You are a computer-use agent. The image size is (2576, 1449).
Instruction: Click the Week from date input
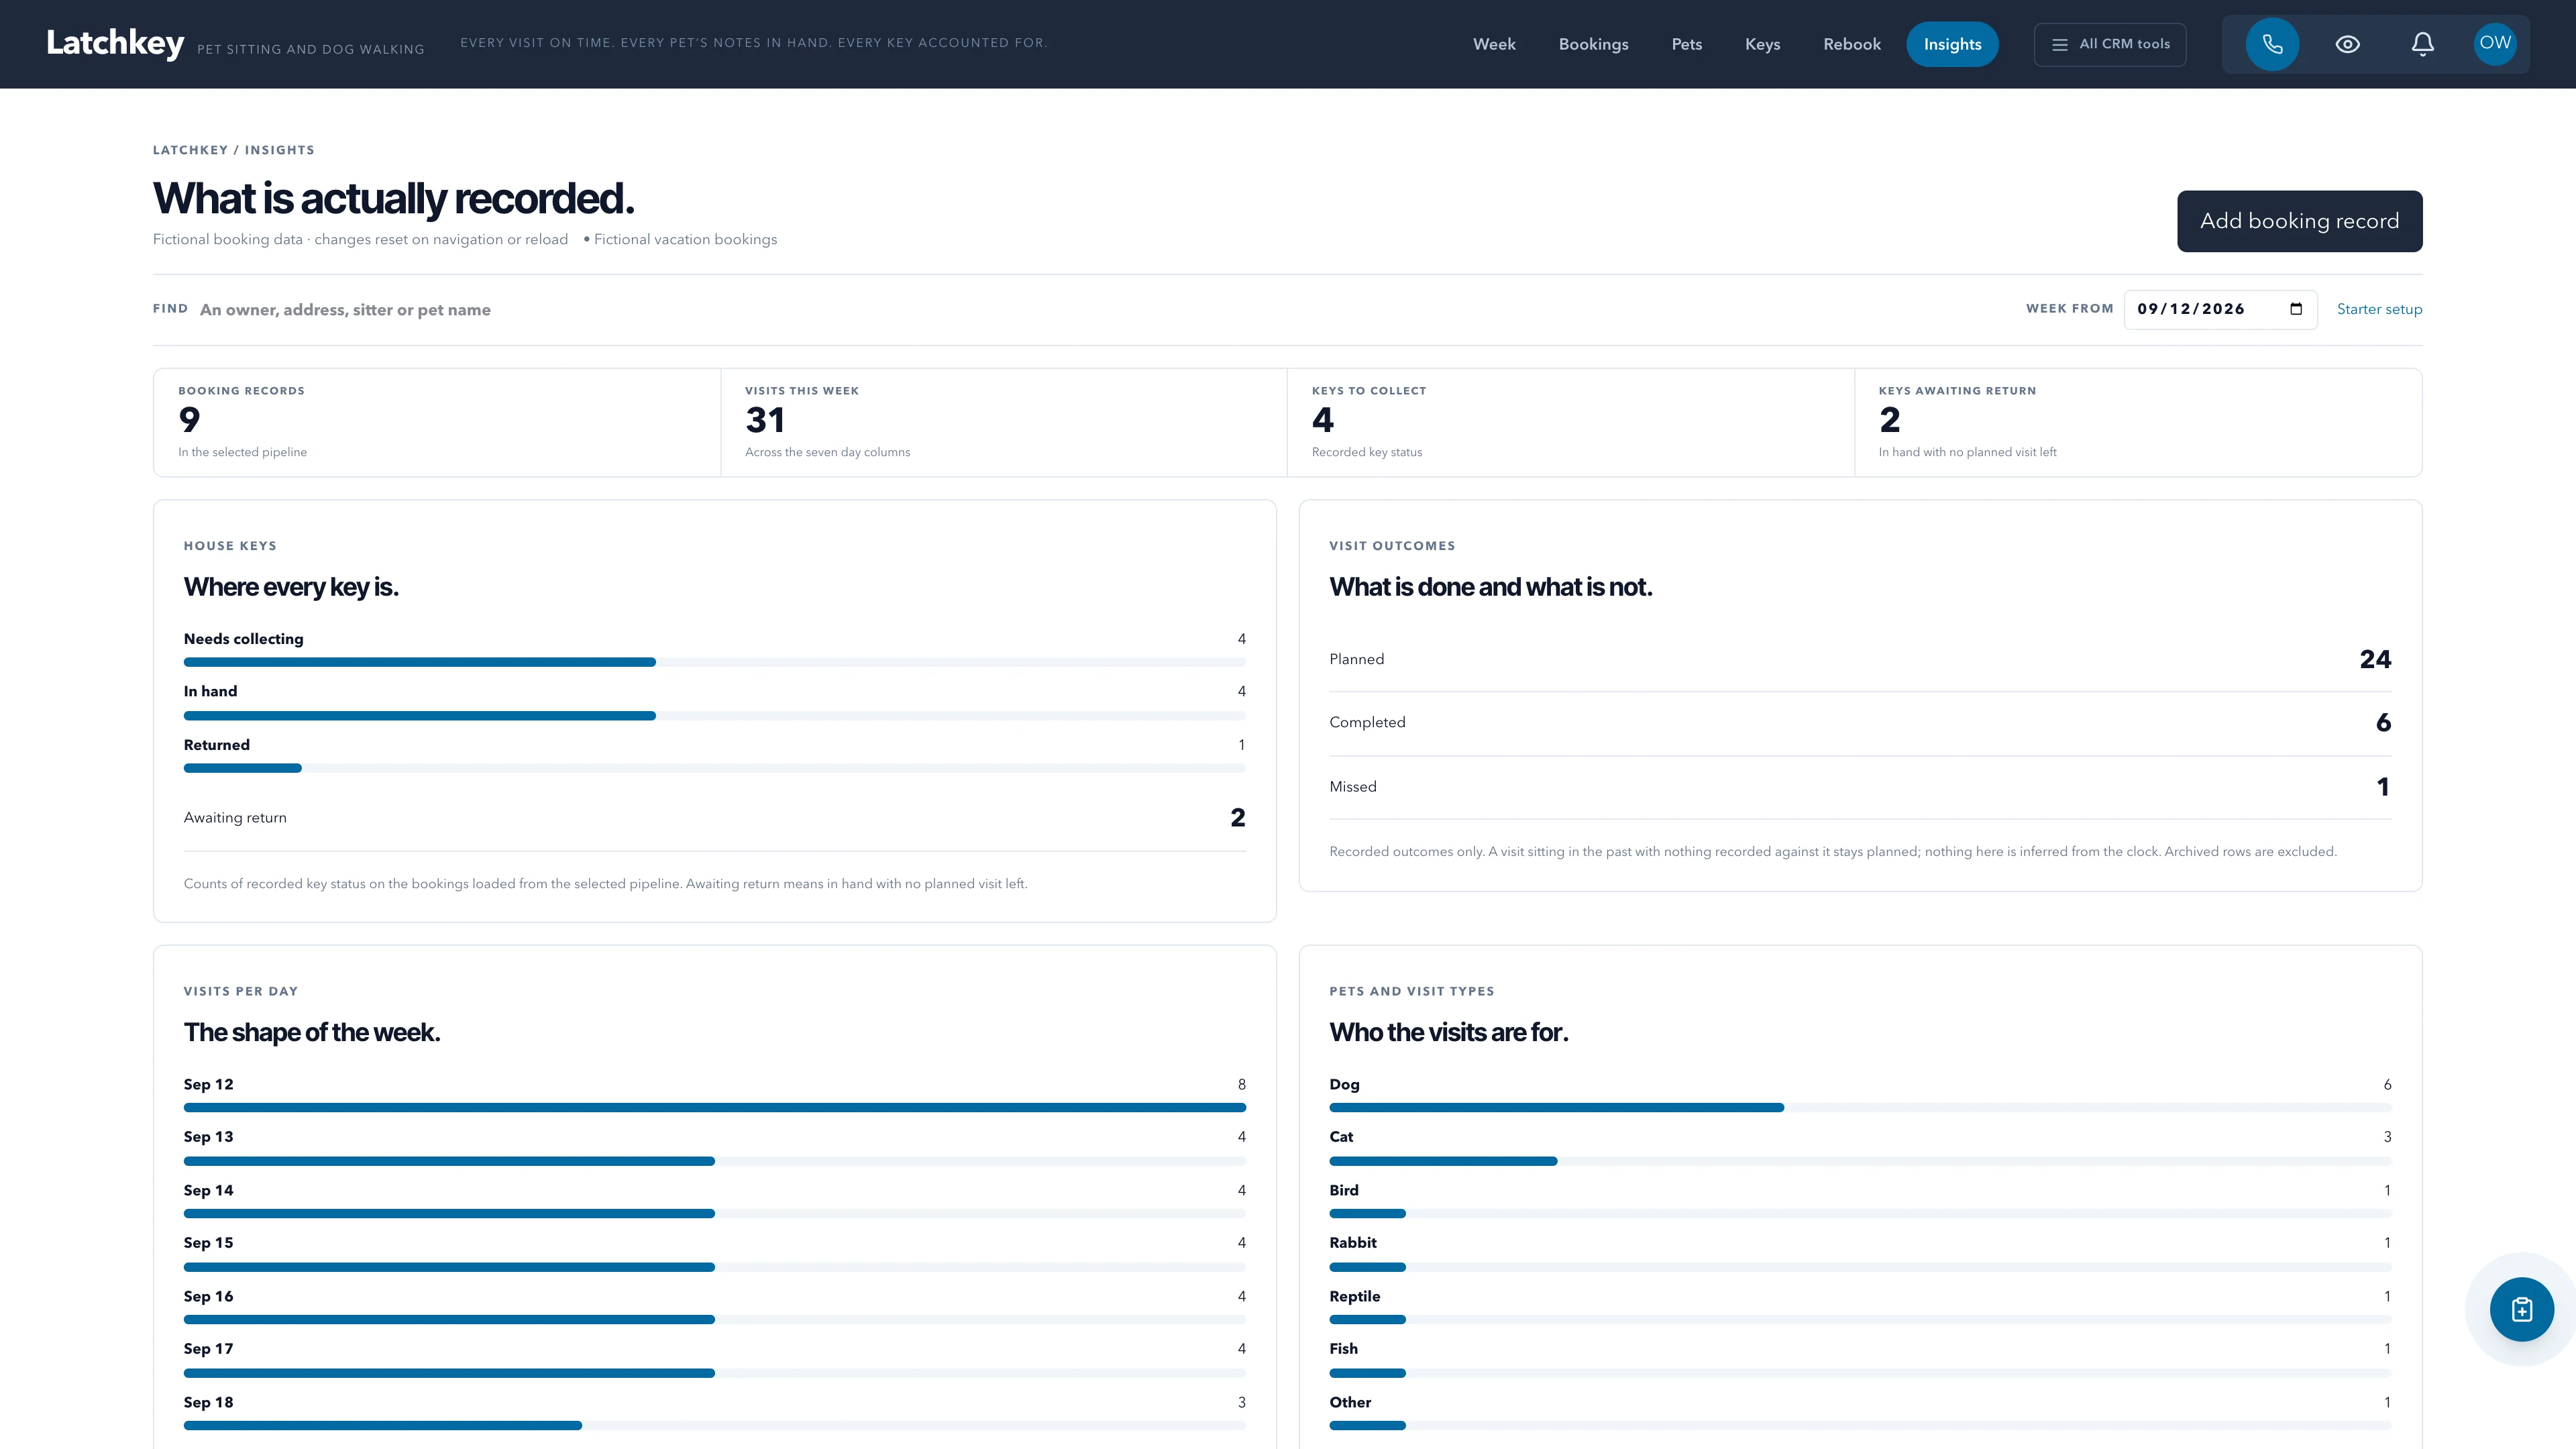coord(2220,309)
